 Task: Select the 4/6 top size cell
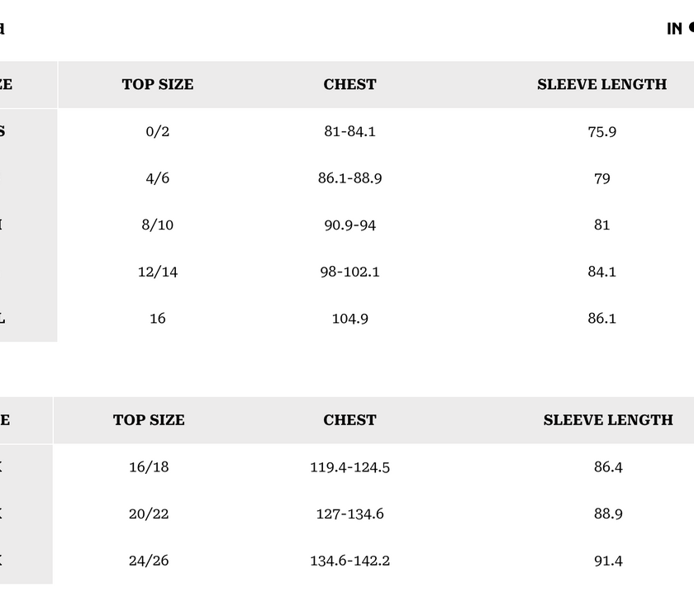click(158, 178)
